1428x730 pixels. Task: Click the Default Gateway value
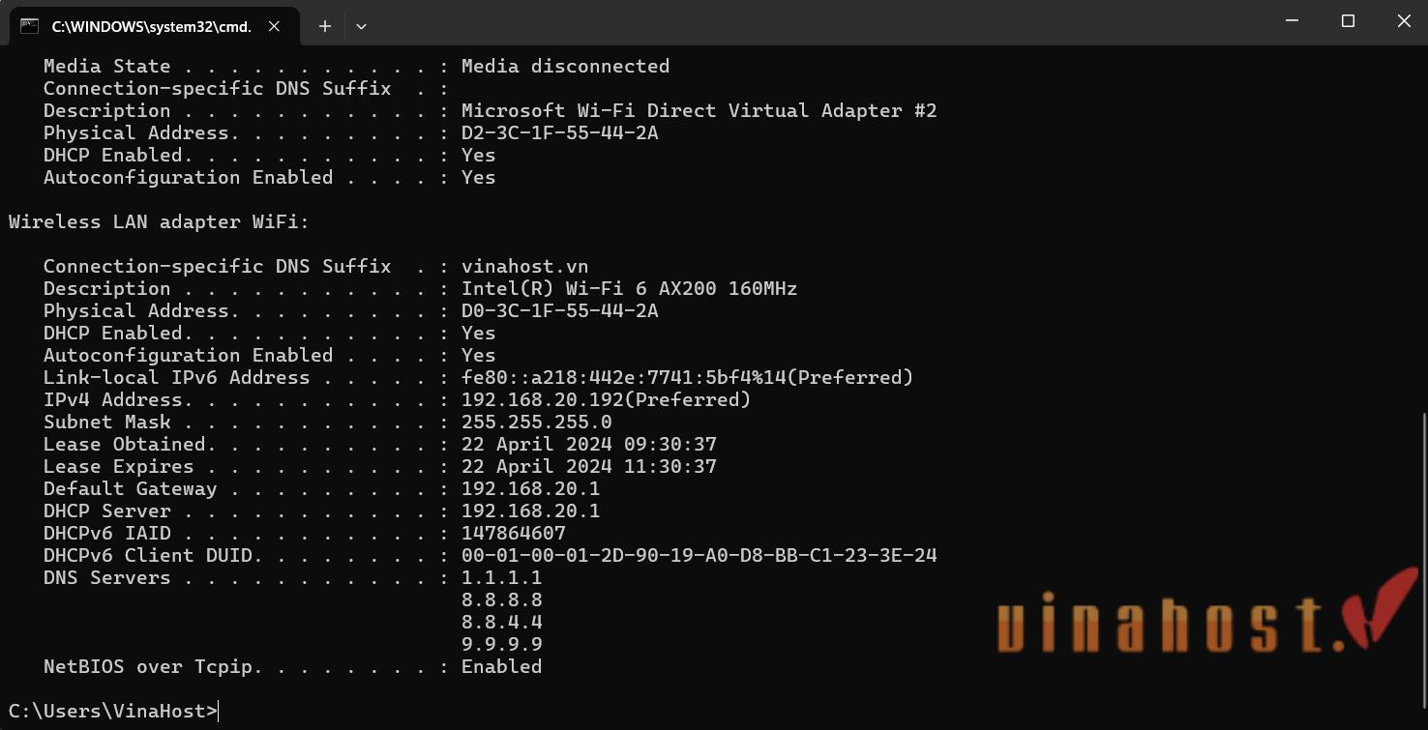point(530,488)
